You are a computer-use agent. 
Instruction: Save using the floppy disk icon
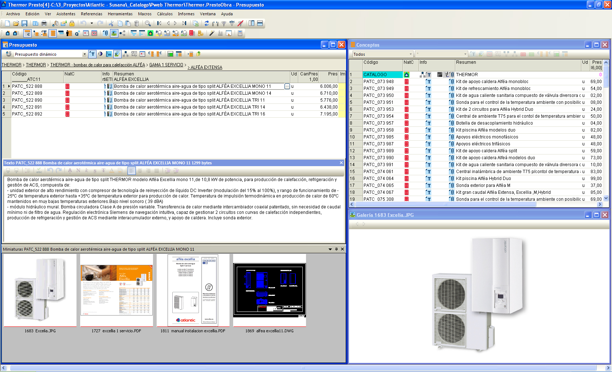pos(24,23)
